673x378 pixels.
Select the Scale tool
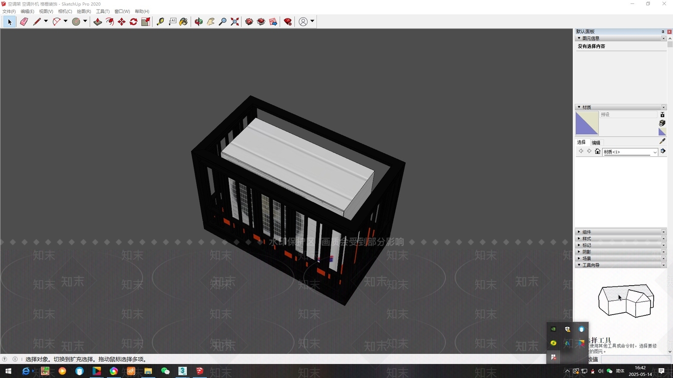click(146, 22)
